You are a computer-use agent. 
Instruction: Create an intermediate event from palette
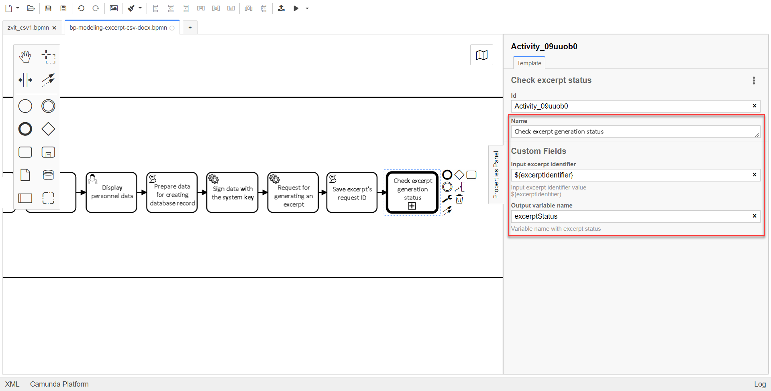pyautogui.click(x=48, y=106)
